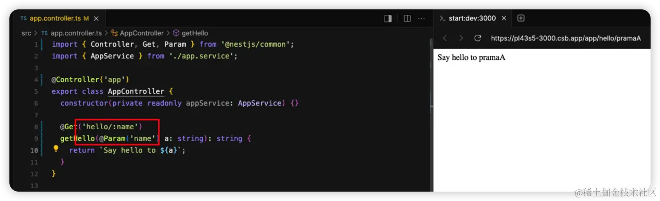Screen dimensions: 660x201
Task: Click the constructor keyword on line 6
Action: pos(84,104)
